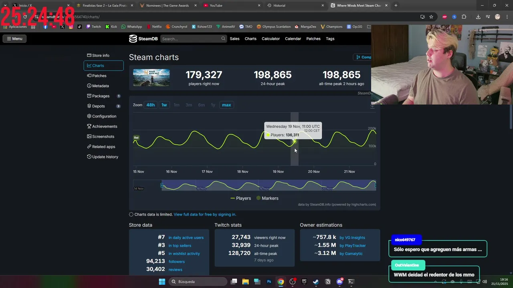Viewport: 513px width, 288px height.
Task: Open the MangaDex bookmark
Action: tap(305, 27)
